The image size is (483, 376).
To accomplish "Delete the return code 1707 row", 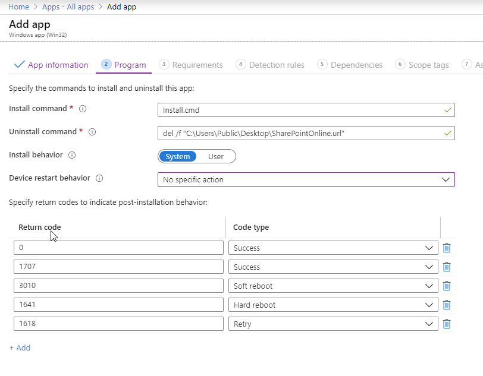I will click(447, 267).
